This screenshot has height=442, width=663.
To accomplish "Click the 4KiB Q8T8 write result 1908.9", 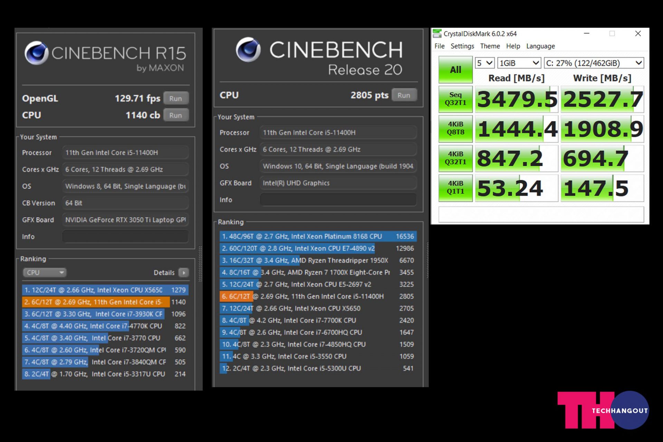I will click(x=603, y=129).
